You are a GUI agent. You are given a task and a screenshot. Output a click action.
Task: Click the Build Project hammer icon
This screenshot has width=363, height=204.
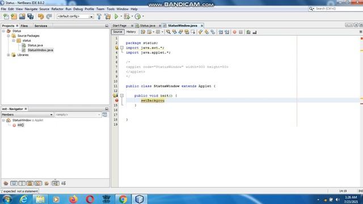tap(99, 16)
